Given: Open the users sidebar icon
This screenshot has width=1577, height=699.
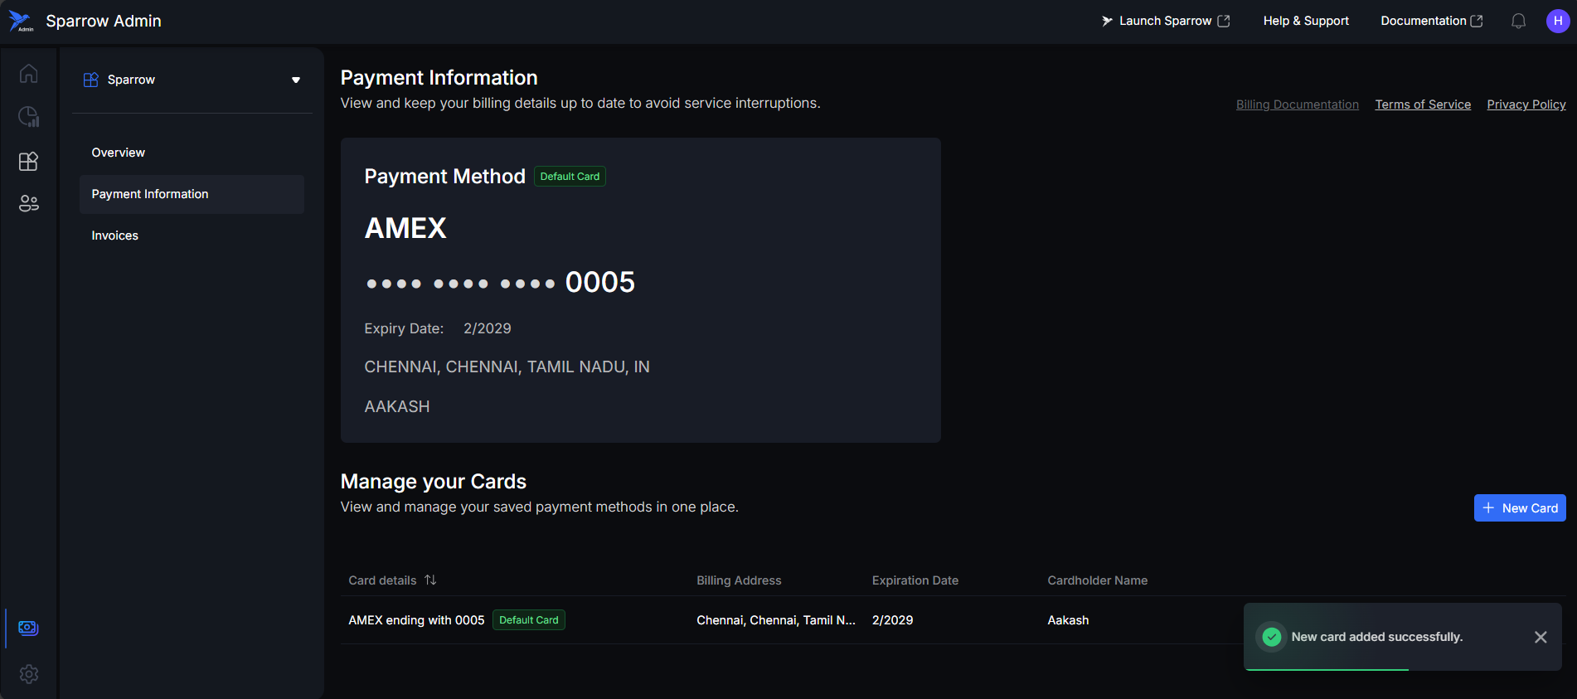Looking at the screenshot, I should point(28,203).
